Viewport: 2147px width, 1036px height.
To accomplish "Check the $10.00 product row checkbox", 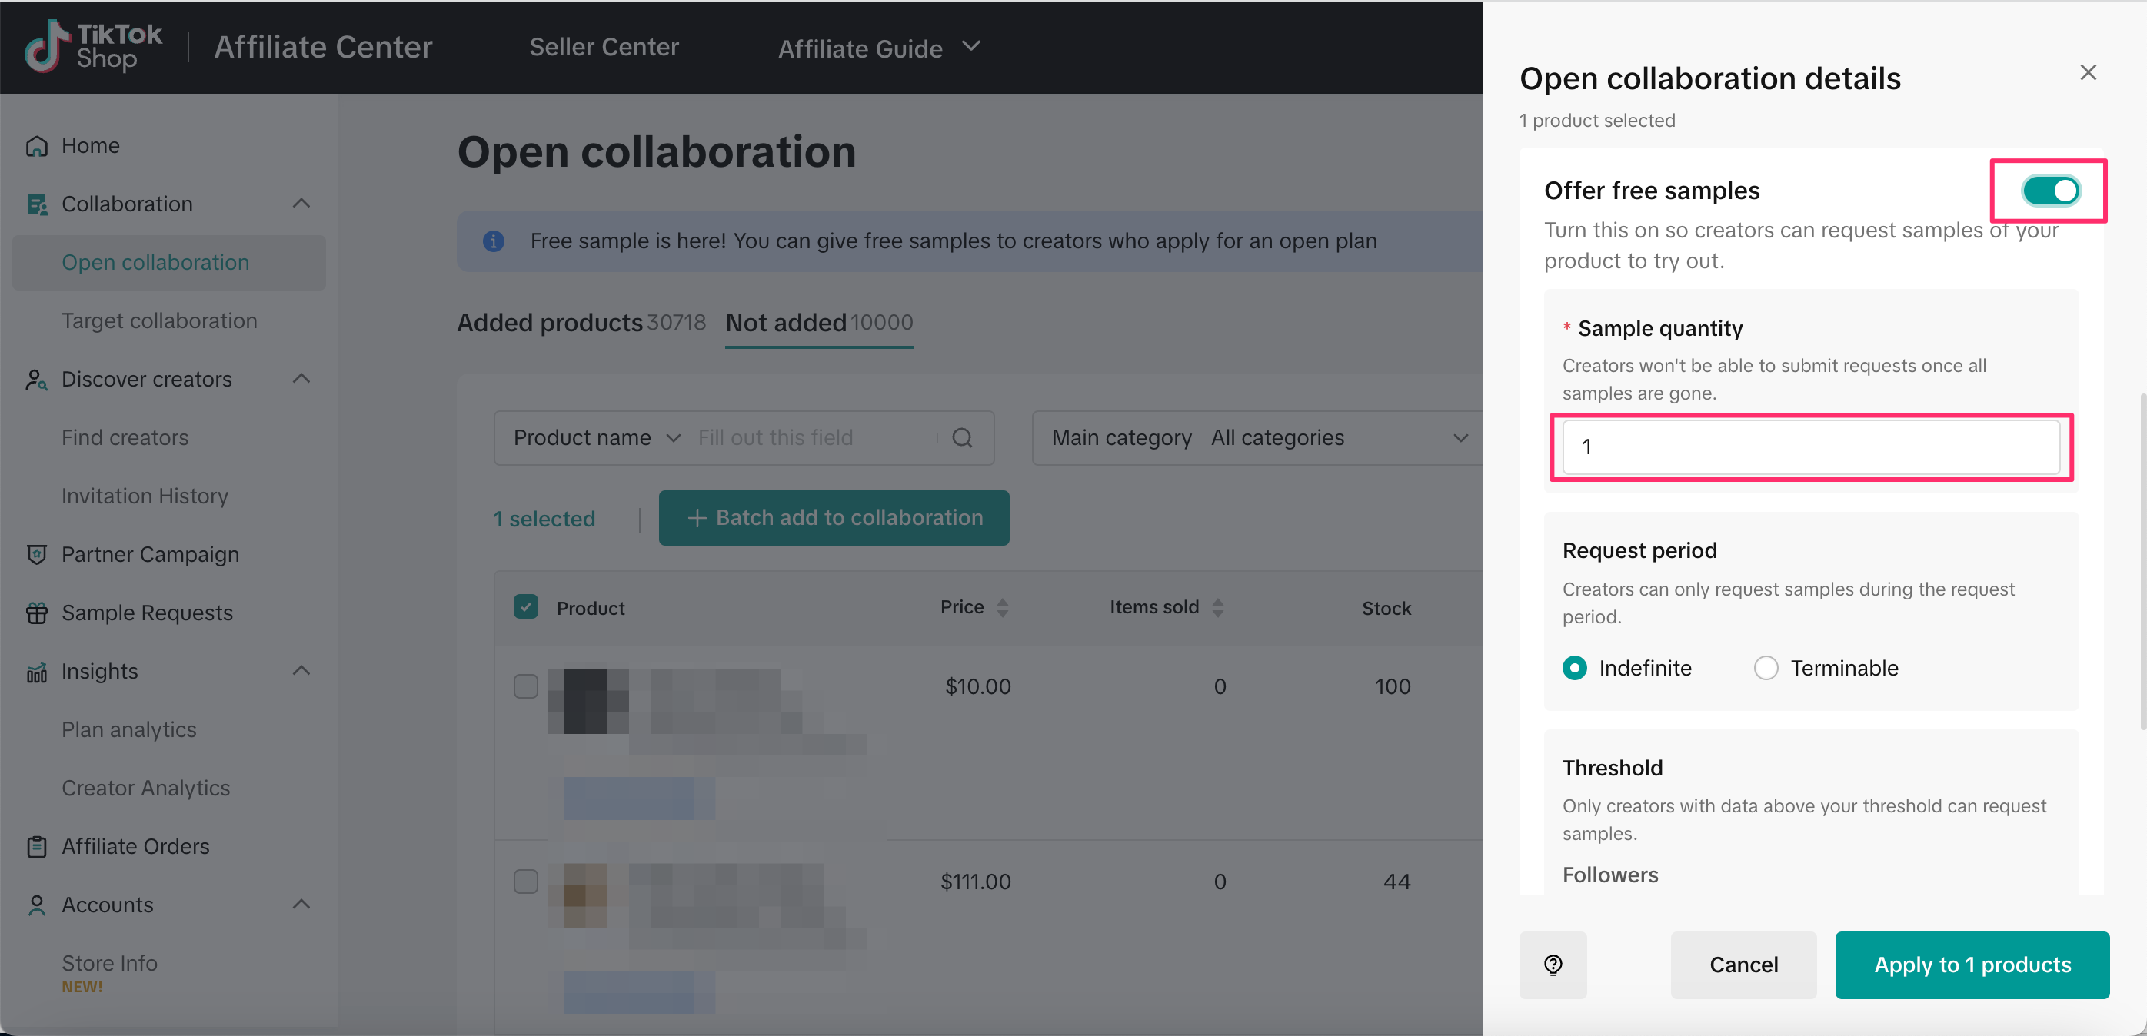I will (525, 686).
